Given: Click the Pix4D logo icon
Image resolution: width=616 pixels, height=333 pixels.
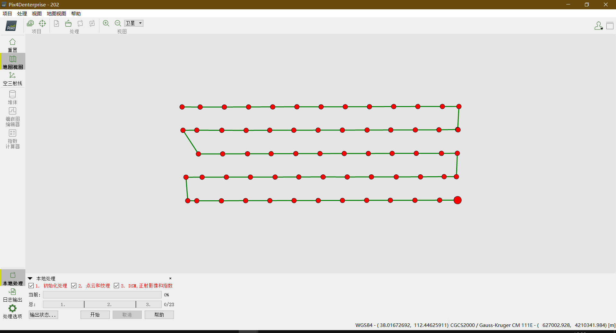Looking at the screenshot, I should coord(11,26).
